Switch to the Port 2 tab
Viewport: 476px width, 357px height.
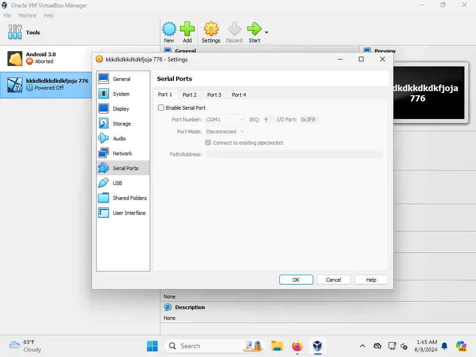point(190,95)
